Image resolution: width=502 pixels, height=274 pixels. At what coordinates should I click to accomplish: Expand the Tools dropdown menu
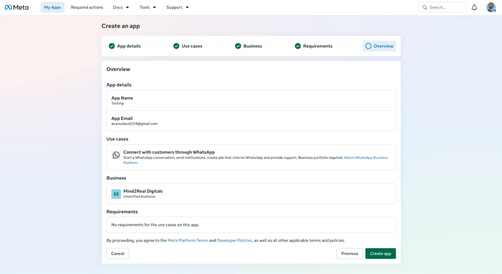(148, 7)
